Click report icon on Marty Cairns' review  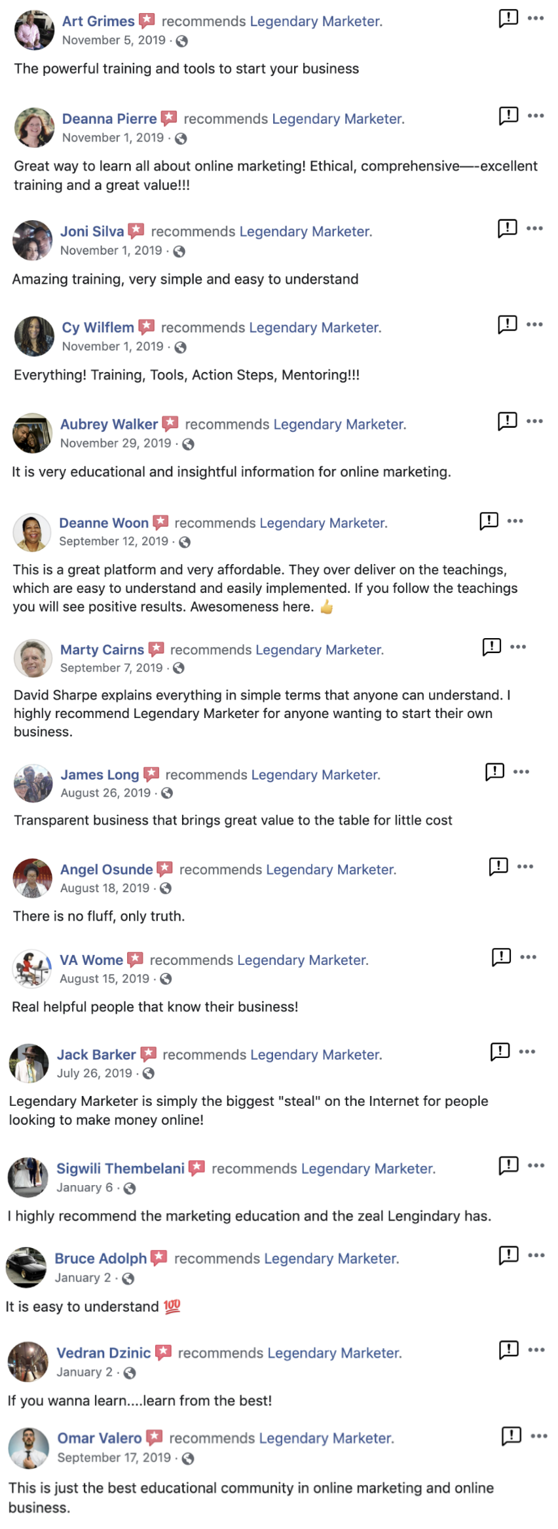coord(491,647)
